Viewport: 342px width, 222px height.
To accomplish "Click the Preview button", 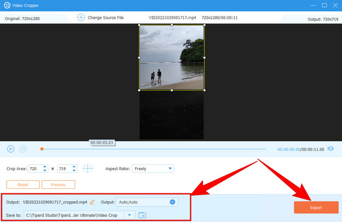I will coord(58,185).
